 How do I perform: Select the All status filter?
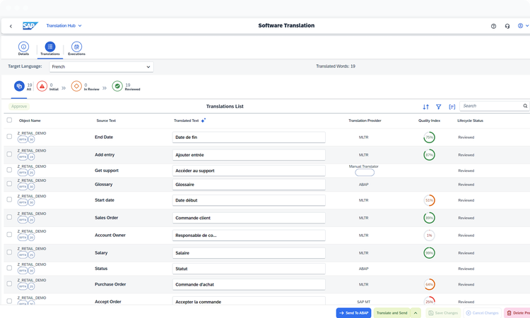pos(23,86)
